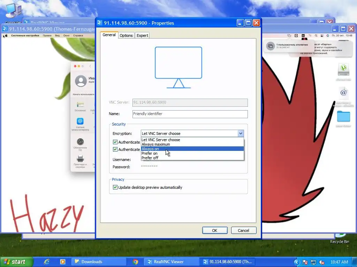Click back chevron in remote Preferences window
This screenshot has width=357, height=267.
90,66
